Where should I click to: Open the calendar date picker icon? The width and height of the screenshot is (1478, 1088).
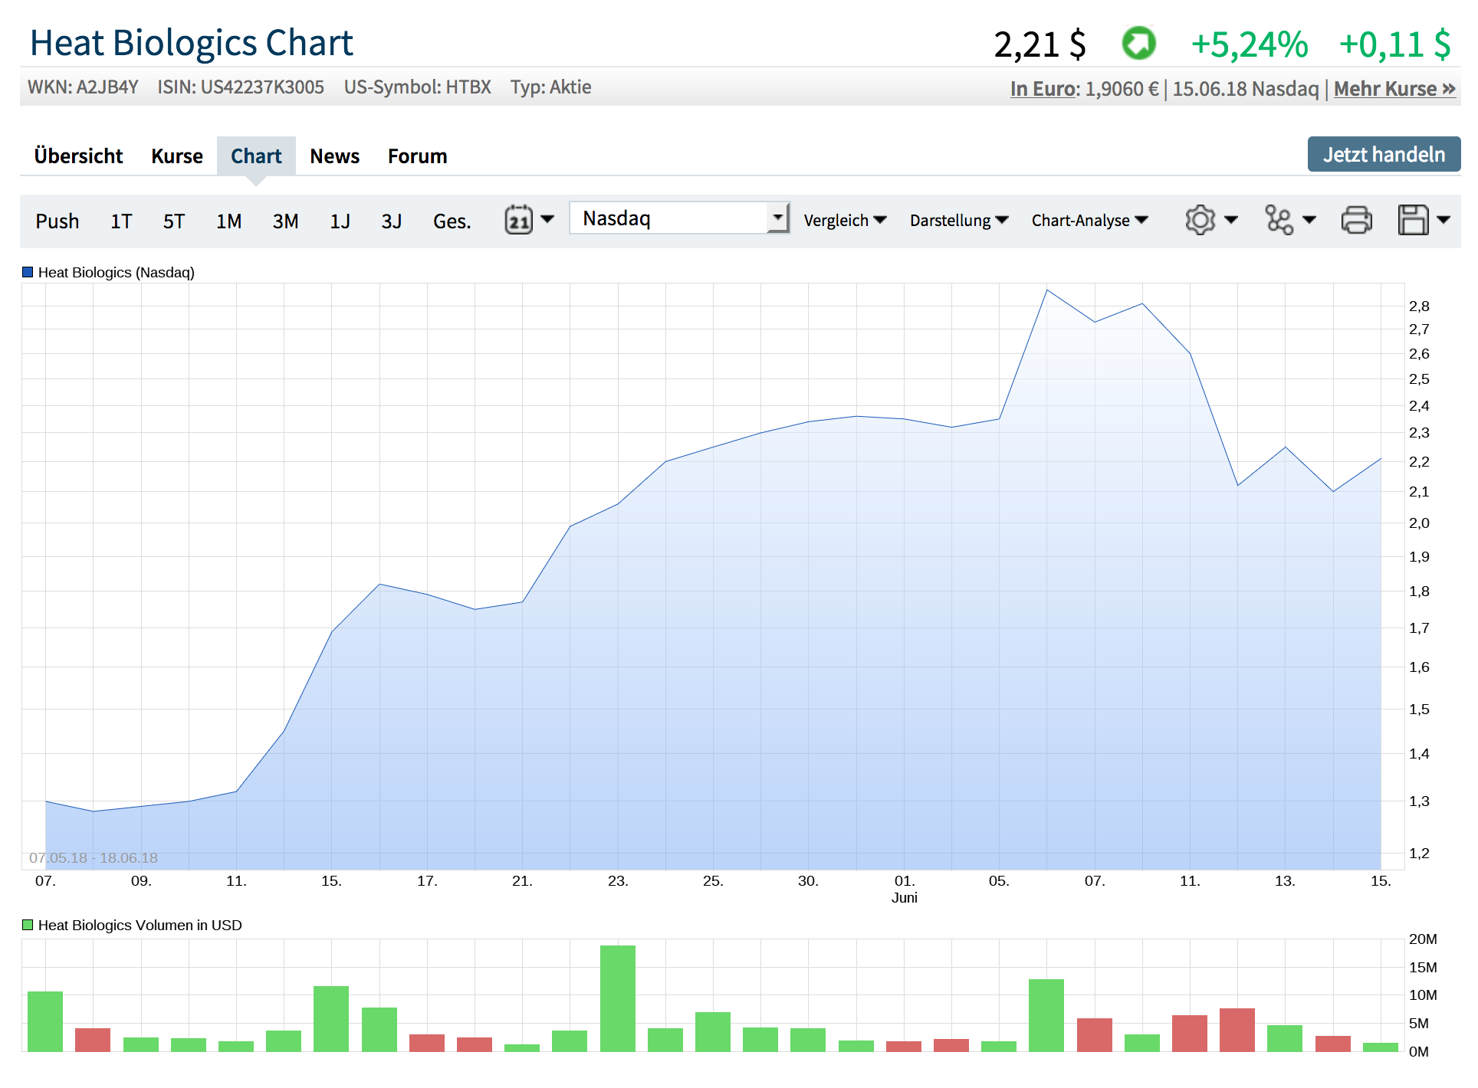point(519,221)
